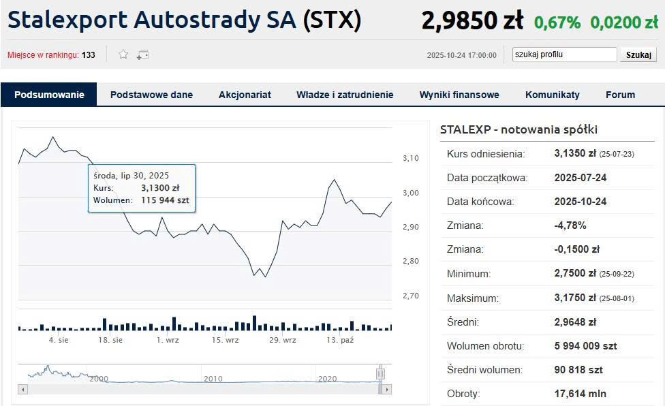Screen dimensions: 665x406
Task: Click the szukaj profilu search field
Action: pyautogui.click(x=564, y=54)
